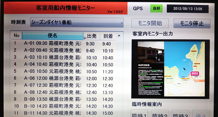Image resolution: width=218 pixels, height=117 pixels.
Task: Click the cabin monitor output preview thumbnail
Action: click(171, 69)
